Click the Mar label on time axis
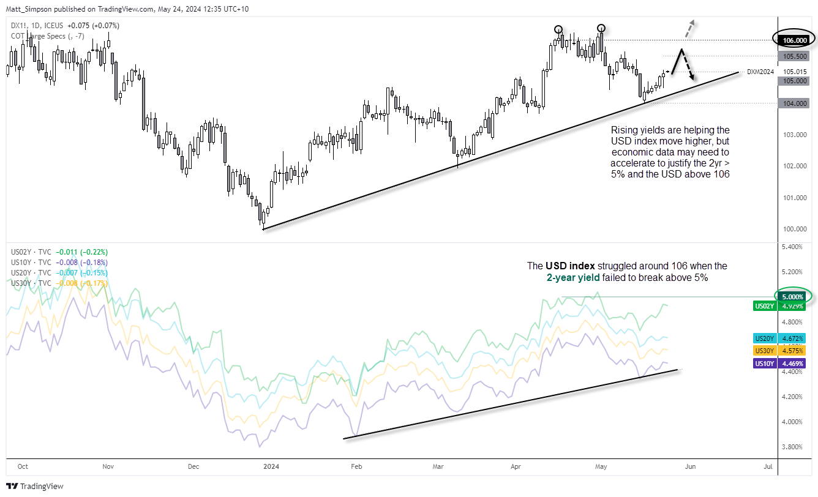Screen dimensions: 818x497 pos(438,466)
